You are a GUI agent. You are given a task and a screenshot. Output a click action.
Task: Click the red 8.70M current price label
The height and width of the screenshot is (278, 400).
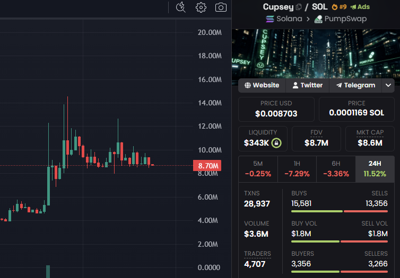coord(207,166)
